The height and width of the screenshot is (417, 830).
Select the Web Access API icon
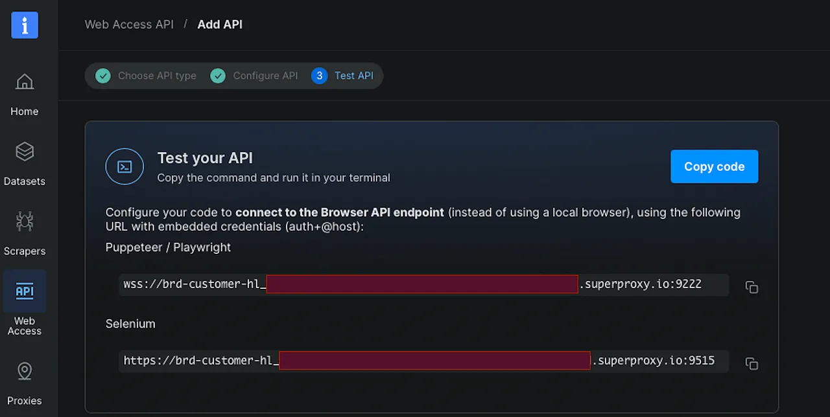click(x=25, y=291)
